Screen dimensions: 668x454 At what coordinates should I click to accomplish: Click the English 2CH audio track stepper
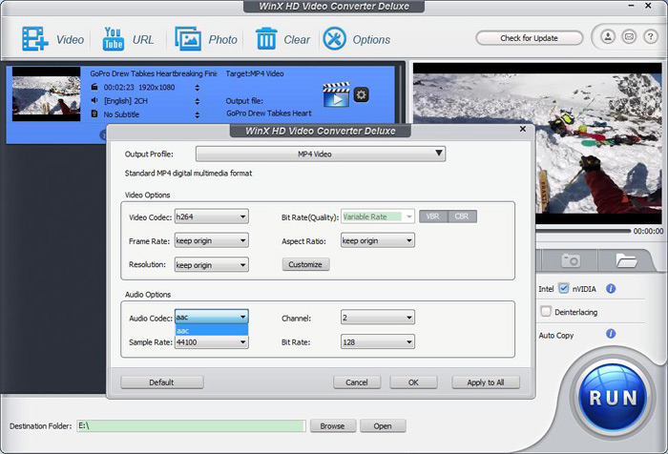click(198, 101)
